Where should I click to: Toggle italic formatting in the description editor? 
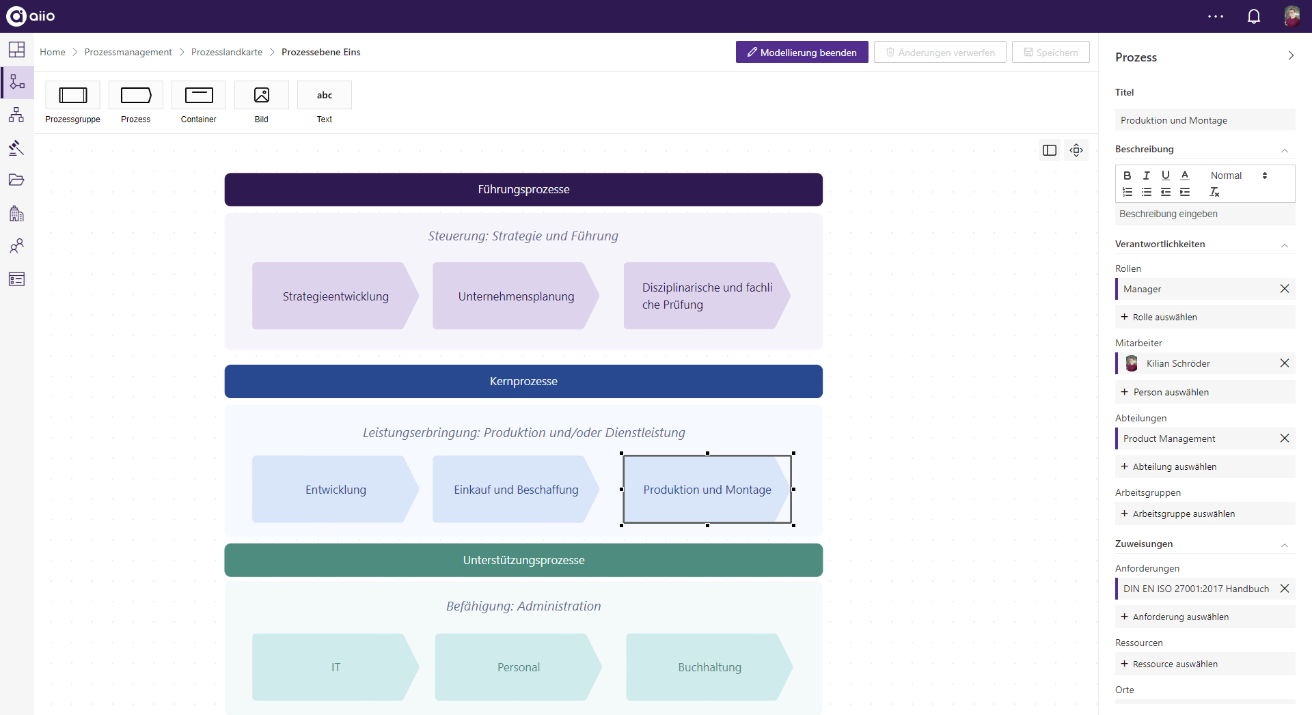[x=1146, y=176]
